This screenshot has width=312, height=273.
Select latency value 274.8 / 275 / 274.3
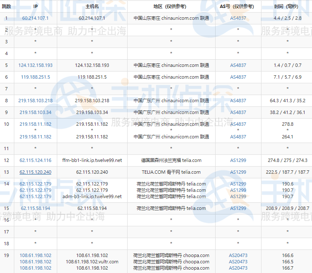(288, 160)
